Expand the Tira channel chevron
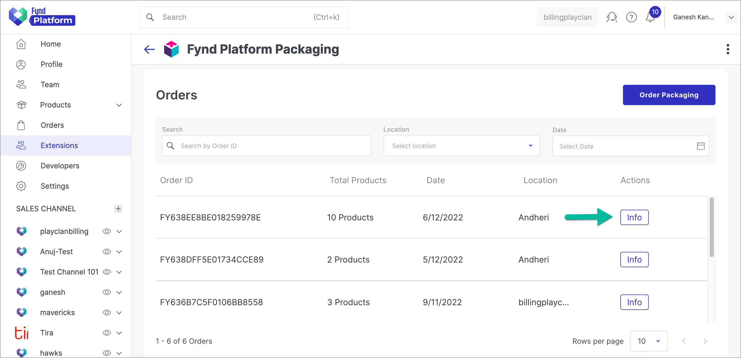Viewport: 741px width, 358px height. pos(119,333)
